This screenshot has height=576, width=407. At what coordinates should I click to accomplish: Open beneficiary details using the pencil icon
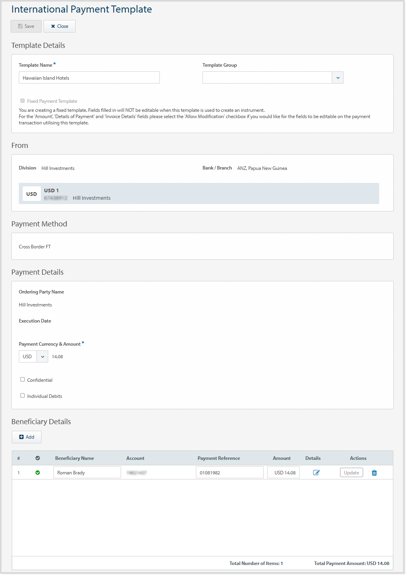pos(317,472)
